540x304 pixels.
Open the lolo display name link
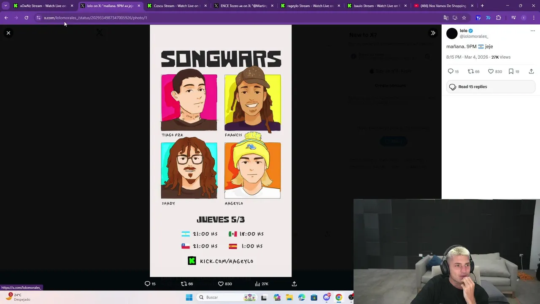[463, 31]
